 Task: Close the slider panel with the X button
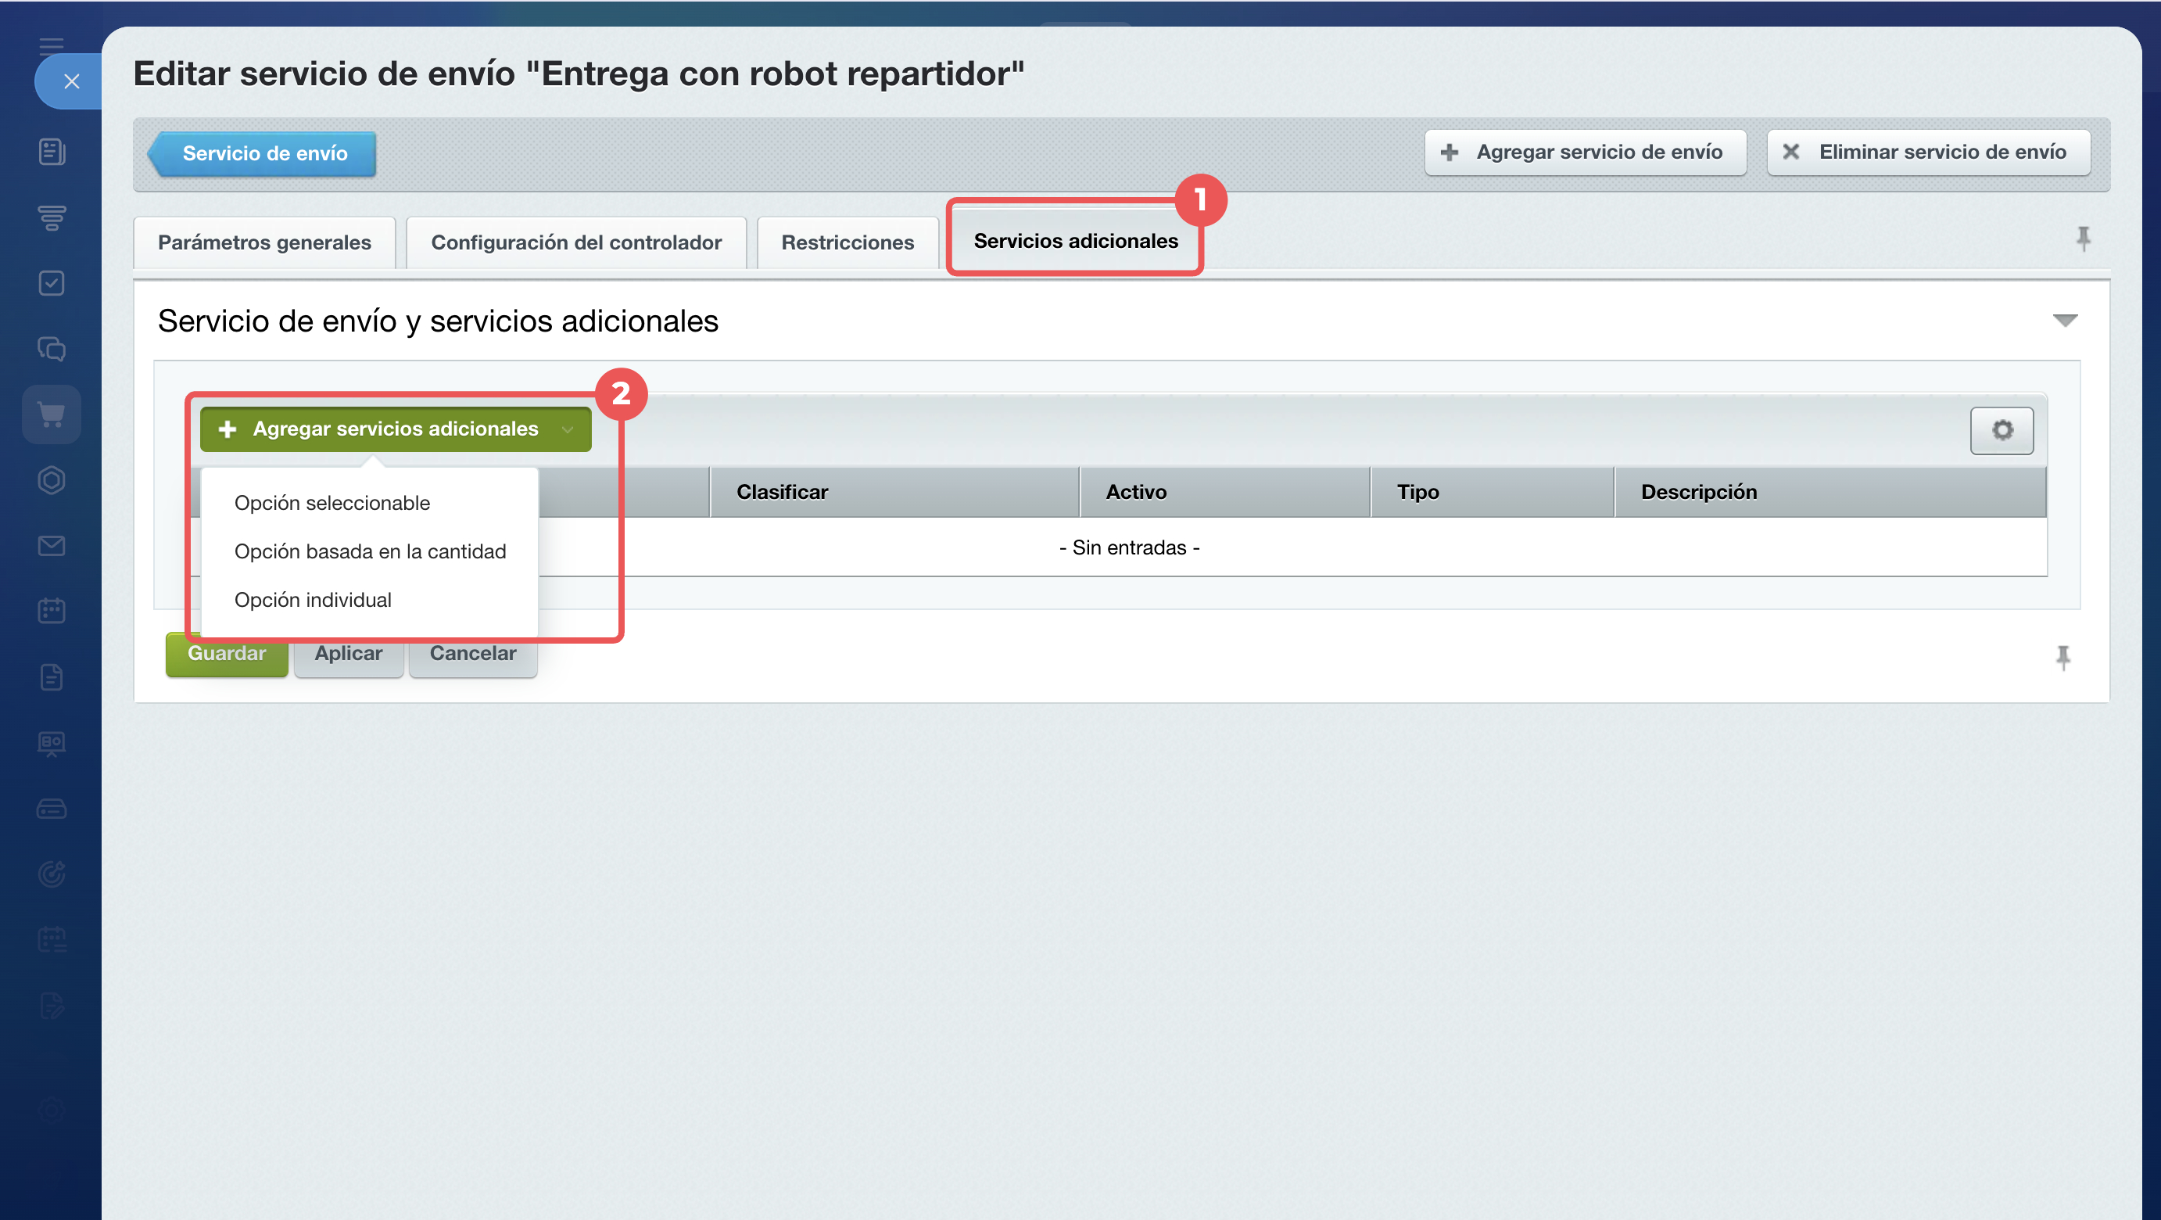[71, 81]
